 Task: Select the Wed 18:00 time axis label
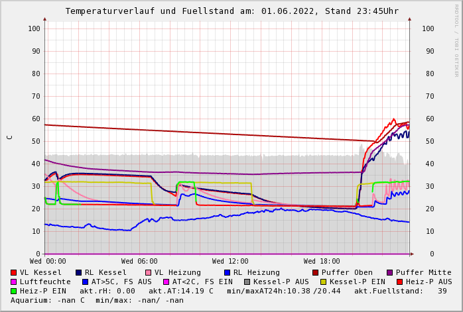[322, 262]
